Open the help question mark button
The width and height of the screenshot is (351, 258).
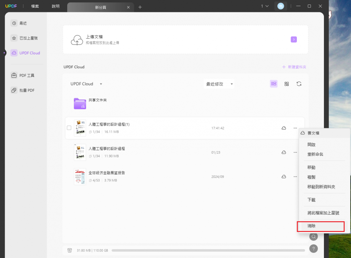tap(313, 249)
